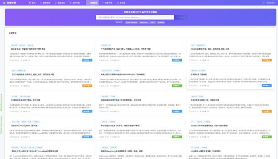The image size is (278, 159).
Task: Click orange download button on 2025社招通用(领导、团队) card
Action: (x=266, y=60)
